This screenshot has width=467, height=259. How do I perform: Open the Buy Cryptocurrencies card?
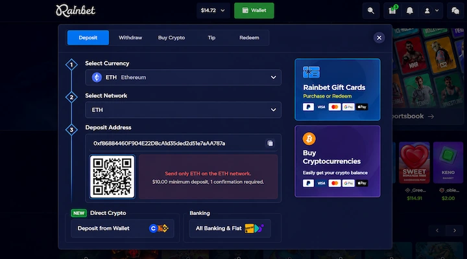click(x=337, y=161)
